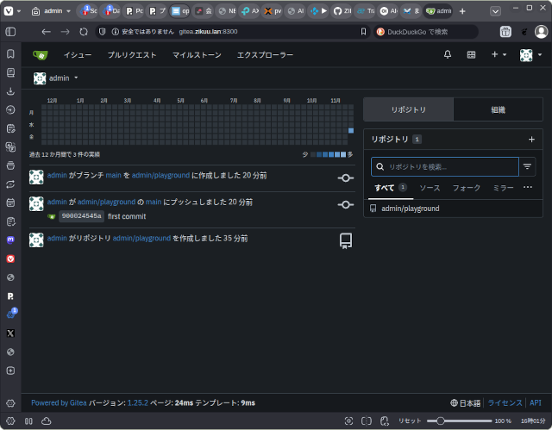This screenshot has width=552, height=430.
Task: Toggle the Vivaldi side panel visibility
Action: point(11,32)
